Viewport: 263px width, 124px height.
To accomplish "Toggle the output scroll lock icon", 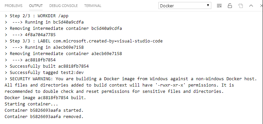I will (x=230, y=6).
